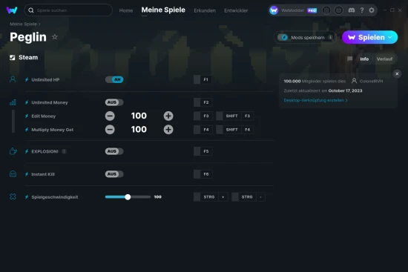Expand the Spielen dropdown arrow
Screen dimensions: 408x272
point(389,37)
